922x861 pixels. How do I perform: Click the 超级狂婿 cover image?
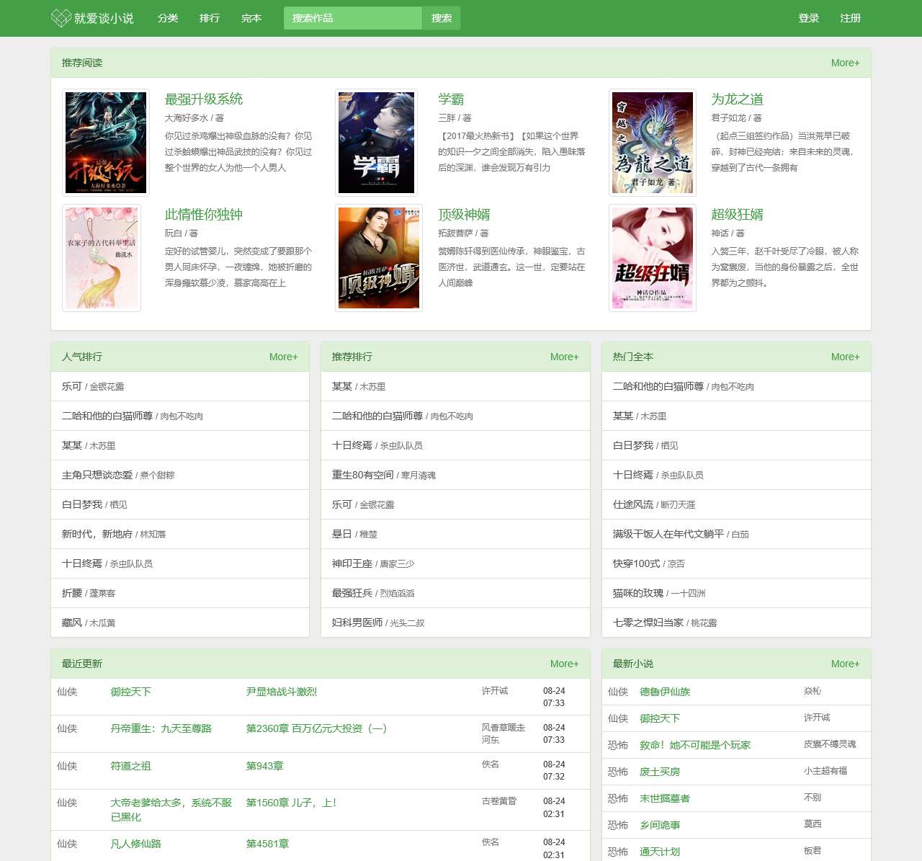(653, 258)
